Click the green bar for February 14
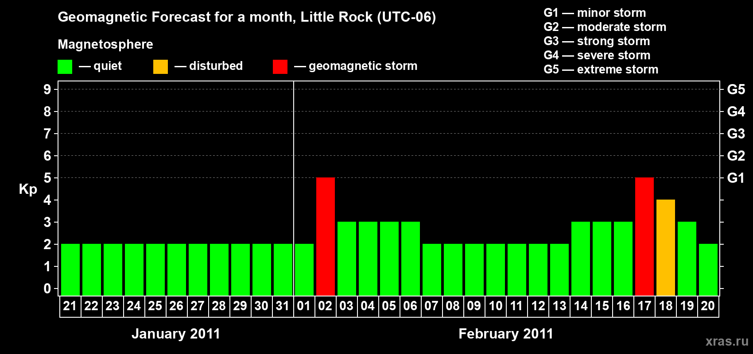 [x=581, y=258]
